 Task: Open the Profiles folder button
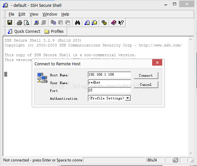pyautogui.click(x=54, y=32)
